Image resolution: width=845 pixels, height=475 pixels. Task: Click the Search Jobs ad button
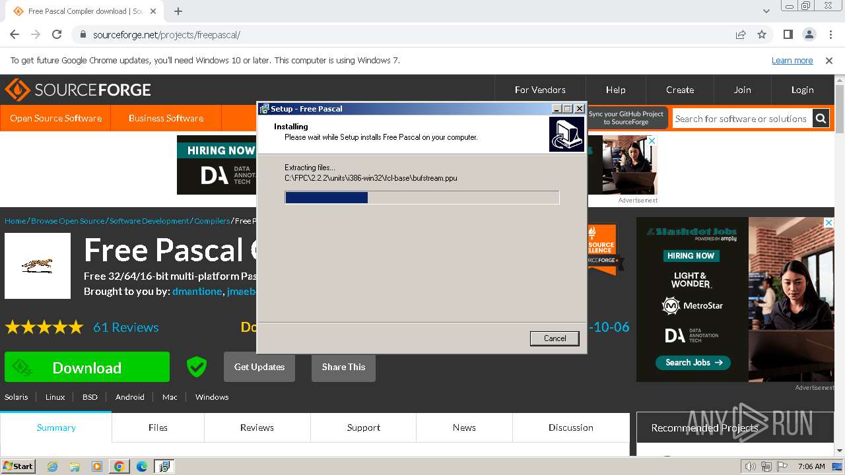pos(693,362)
